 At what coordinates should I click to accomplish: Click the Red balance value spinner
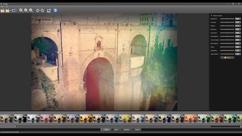pos(238,36)
